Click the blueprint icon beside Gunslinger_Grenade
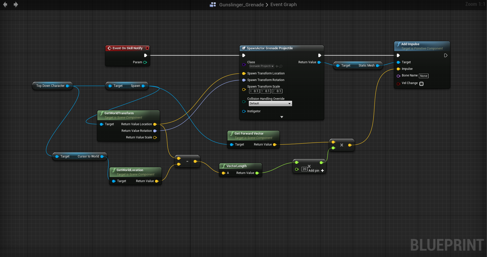 pos(213,5)
